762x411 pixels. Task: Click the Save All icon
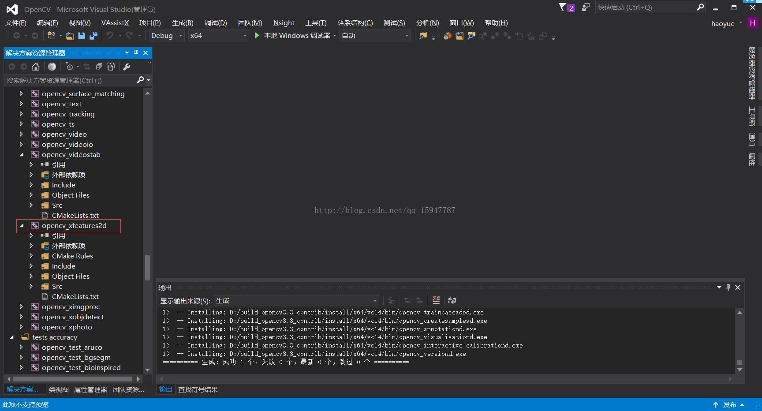click(93, 36)
